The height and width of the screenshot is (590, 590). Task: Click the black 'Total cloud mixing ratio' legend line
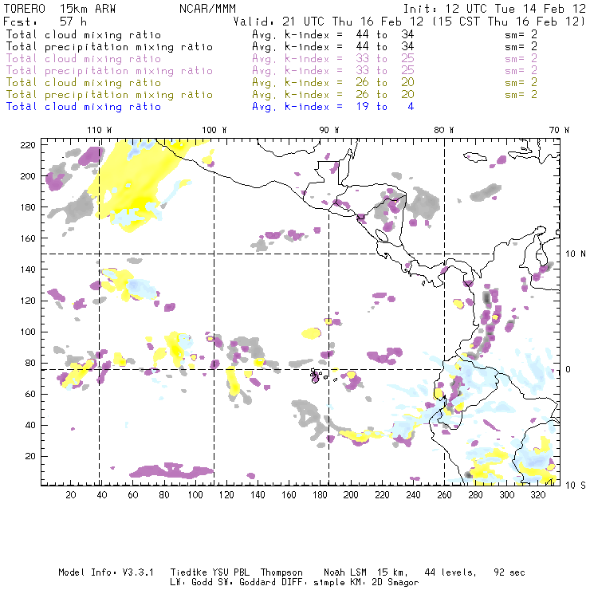84,35
